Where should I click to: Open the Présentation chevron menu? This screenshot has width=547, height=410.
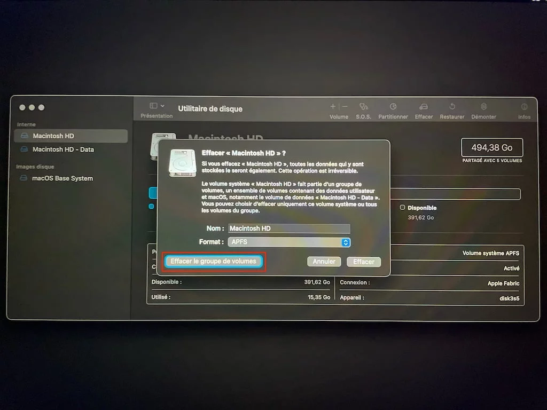pos(162,106)
